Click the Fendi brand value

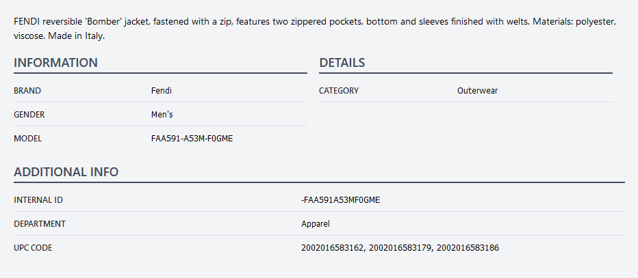(161, 90)
